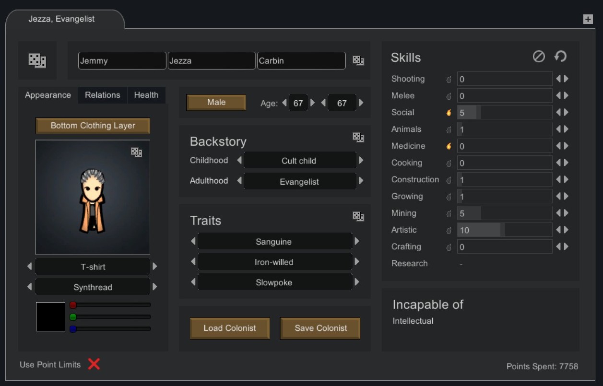603x386 pixels.
Task: Change passion flame icon for Shooting
Action: (x=449, y=79)
